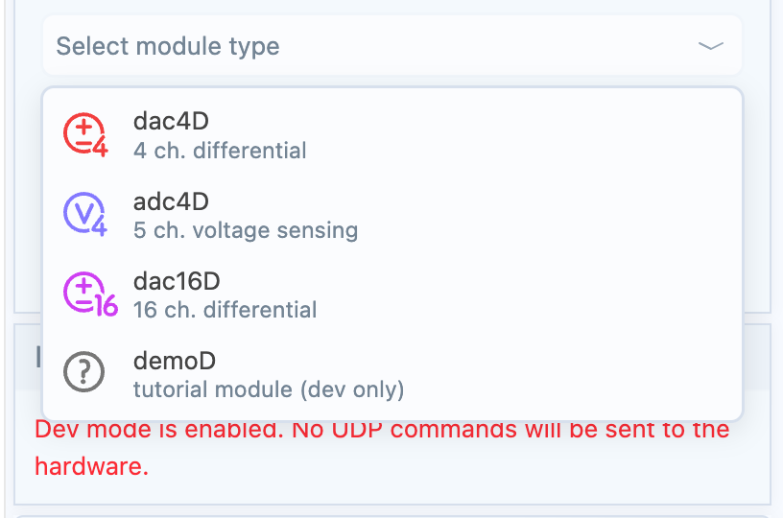Choose the demoD module name
Viewport: 783px width, 518px height.
[x=175, y=361]
